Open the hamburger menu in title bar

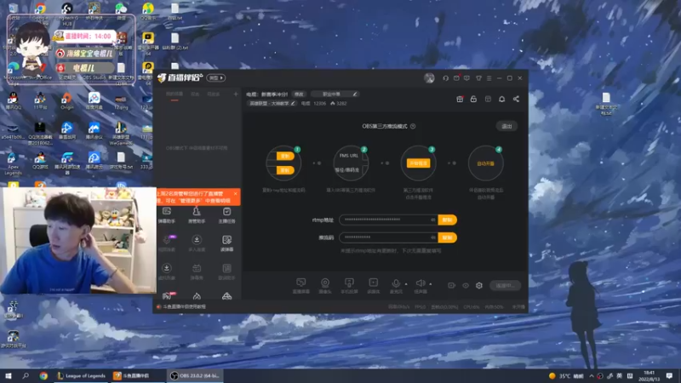click(x=489, y=78)
